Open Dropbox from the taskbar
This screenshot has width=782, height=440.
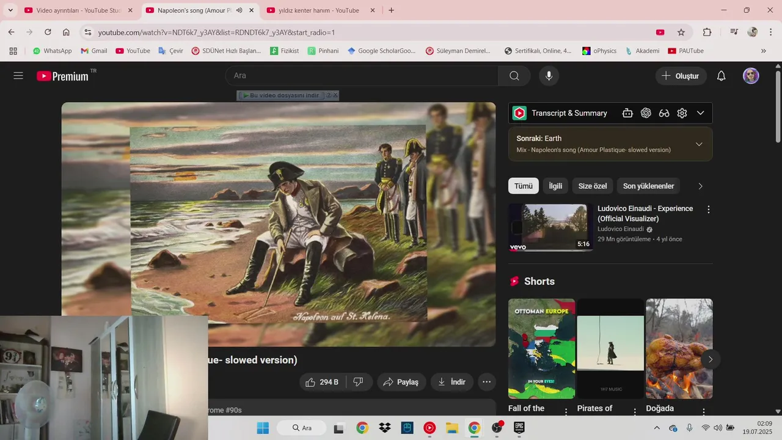pyautogui.click(x=385, y=428)
